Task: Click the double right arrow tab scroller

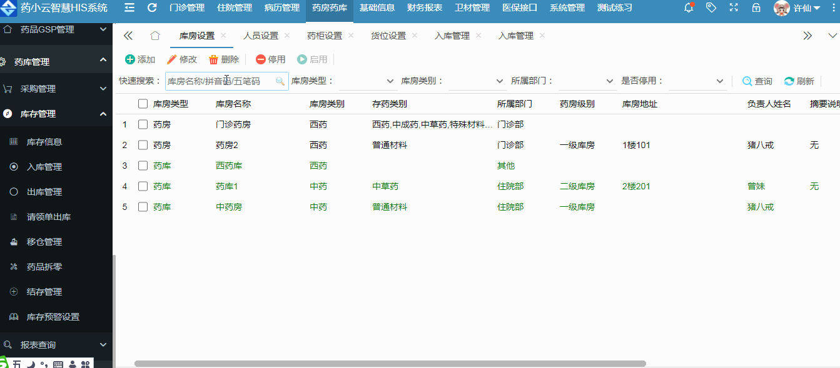Action: (807, 36)
